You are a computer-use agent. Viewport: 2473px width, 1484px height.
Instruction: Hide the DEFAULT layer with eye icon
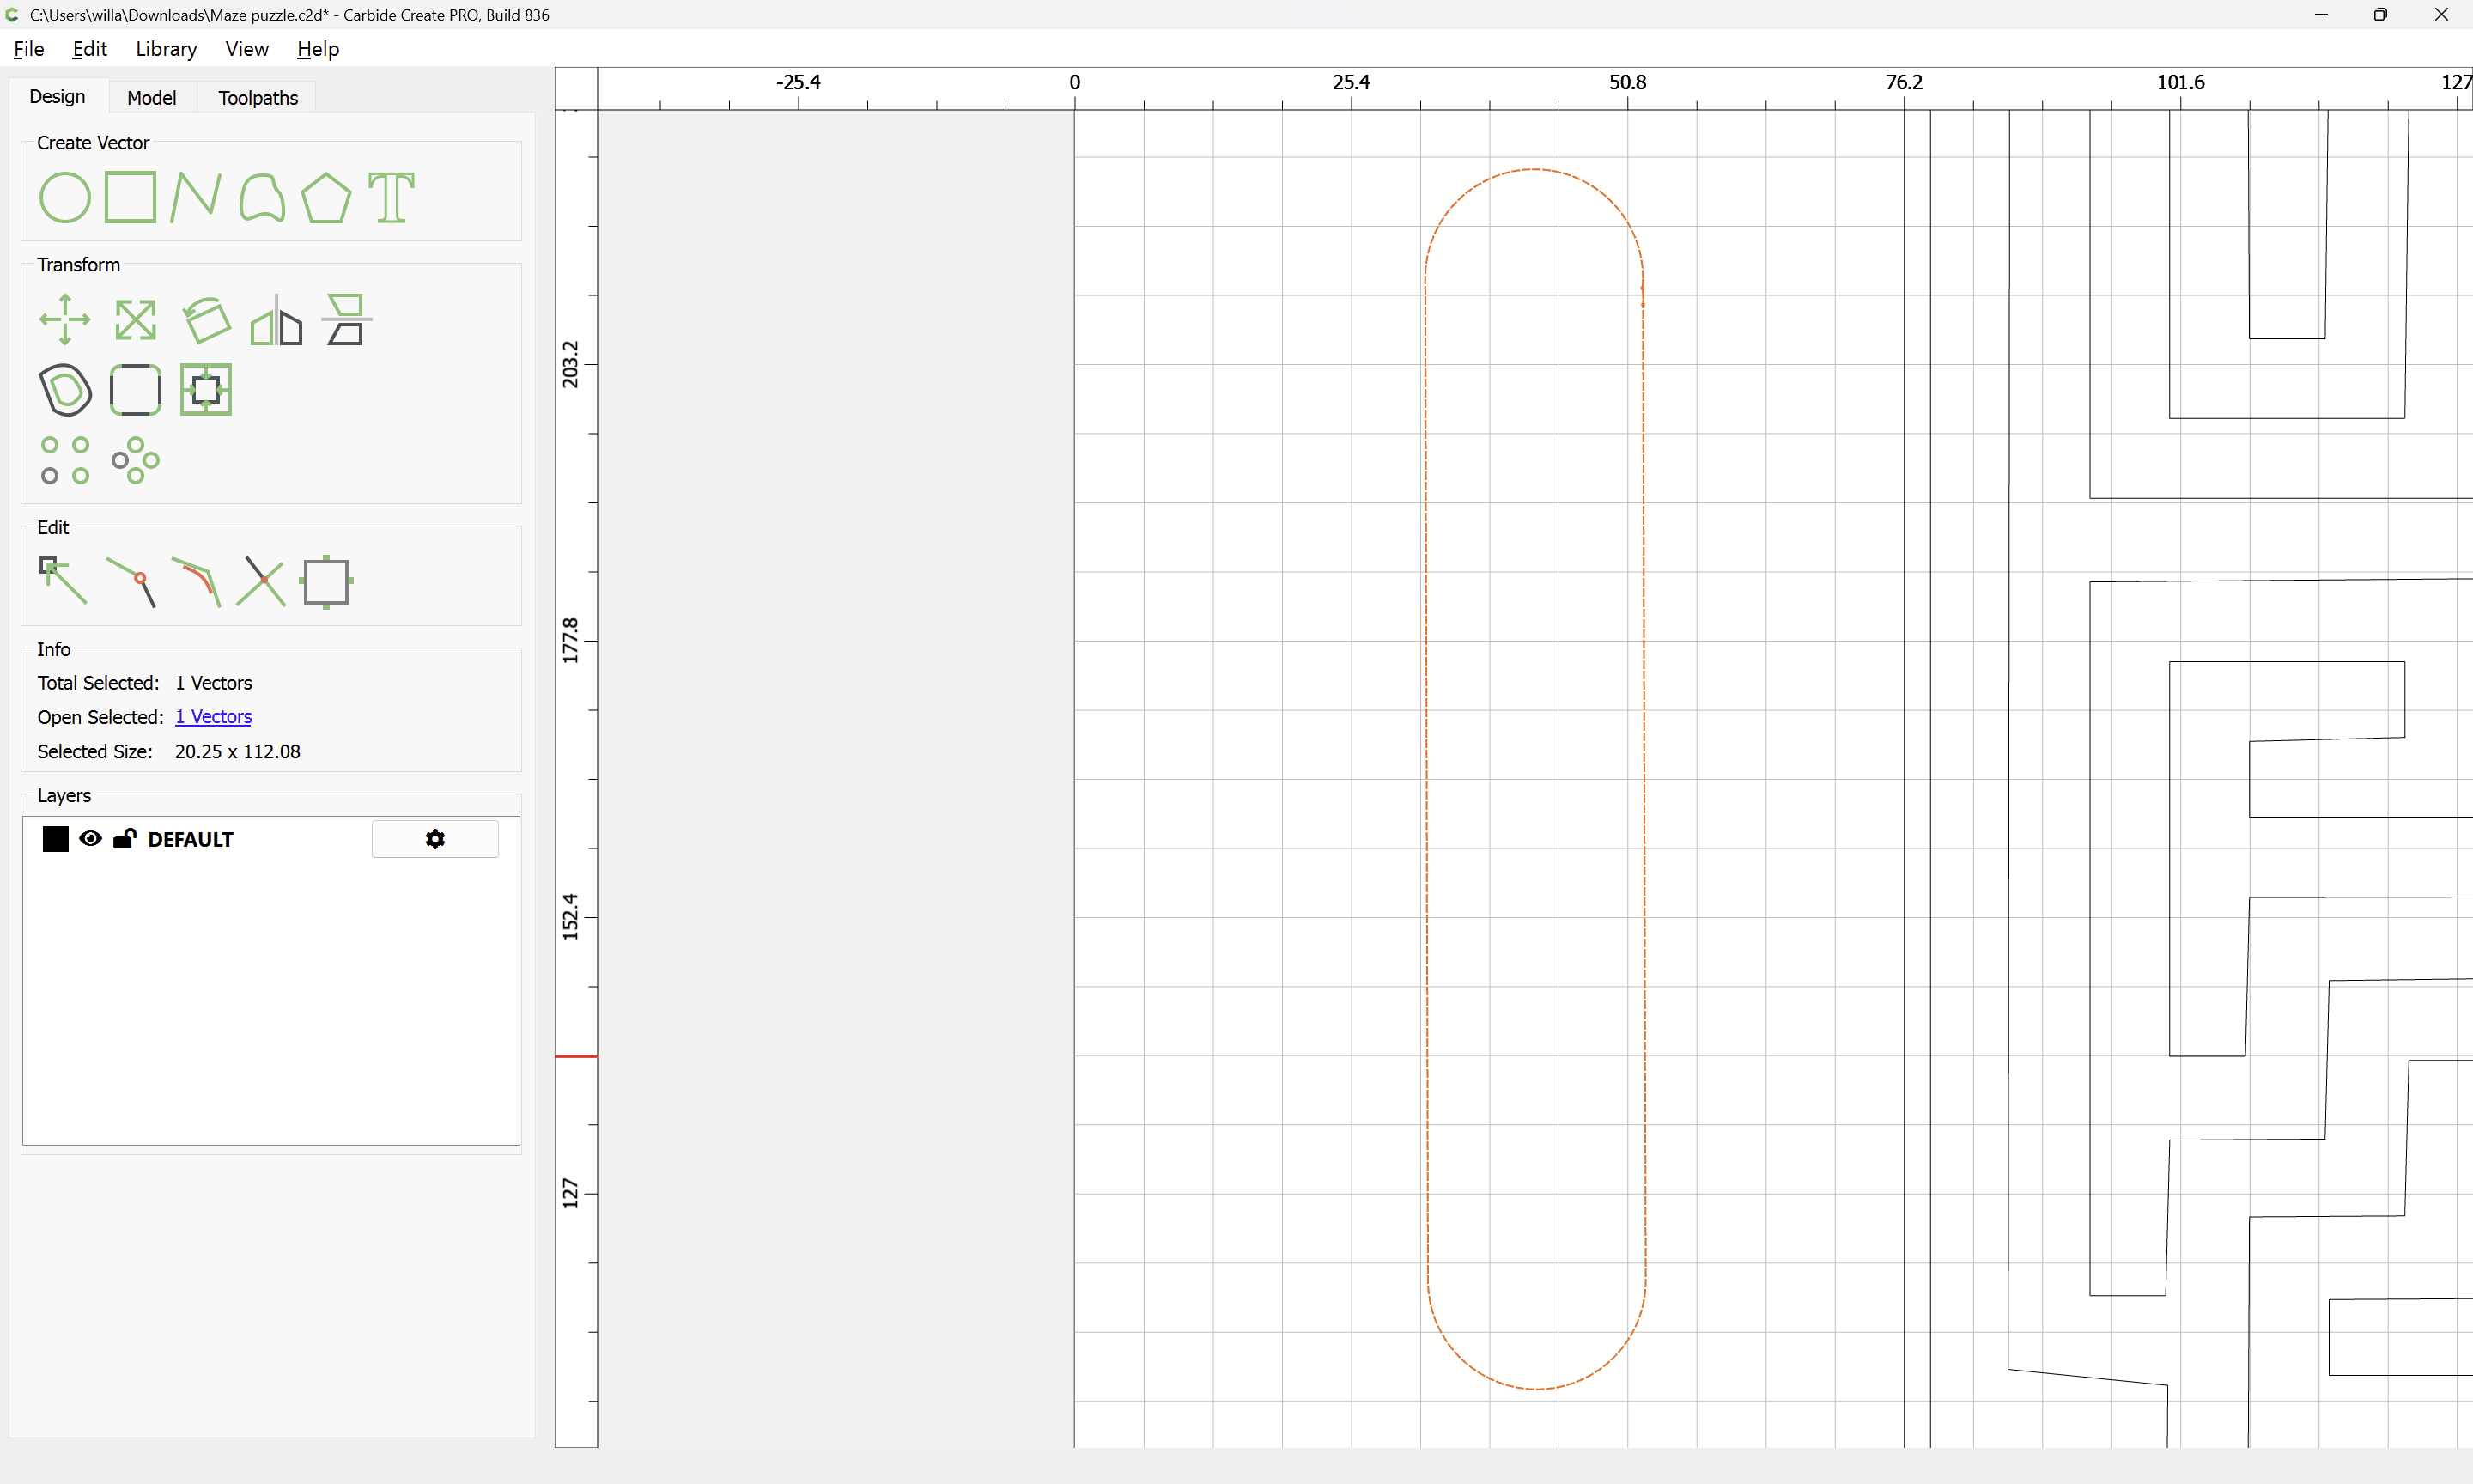pyautogui.click(x=90, y=838)
